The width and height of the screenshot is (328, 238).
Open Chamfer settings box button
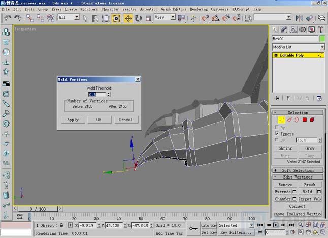pos(294,199)
